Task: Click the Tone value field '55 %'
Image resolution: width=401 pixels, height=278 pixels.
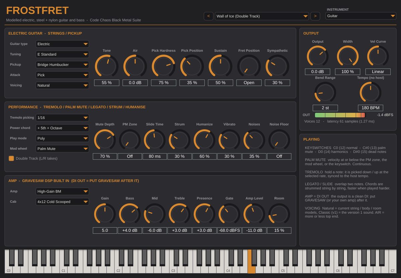Action: coord(107,83)
